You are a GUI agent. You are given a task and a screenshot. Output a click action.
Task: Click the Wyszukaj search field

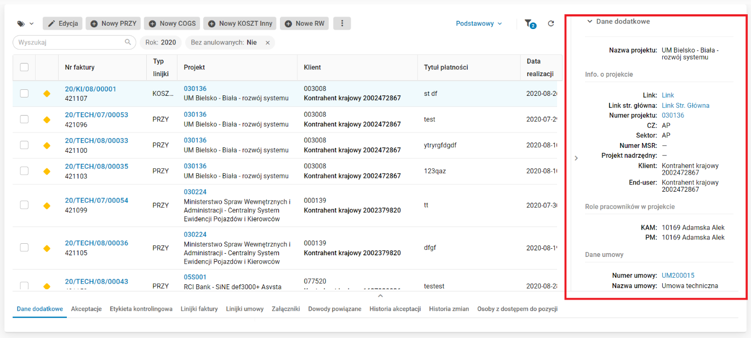(68, 42)
